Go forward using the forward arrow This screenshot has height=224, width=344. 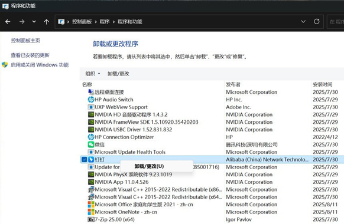[22, 22]
